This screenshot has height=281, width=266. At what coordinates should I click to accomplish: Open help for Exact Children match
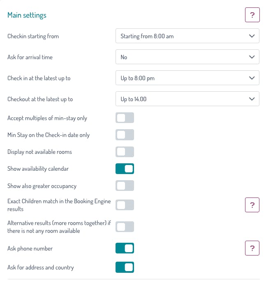[x=252, y=205]
